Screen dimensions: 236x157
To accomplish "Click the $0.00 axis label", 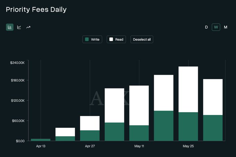I will pyautogui.click(x=20, y=141).
